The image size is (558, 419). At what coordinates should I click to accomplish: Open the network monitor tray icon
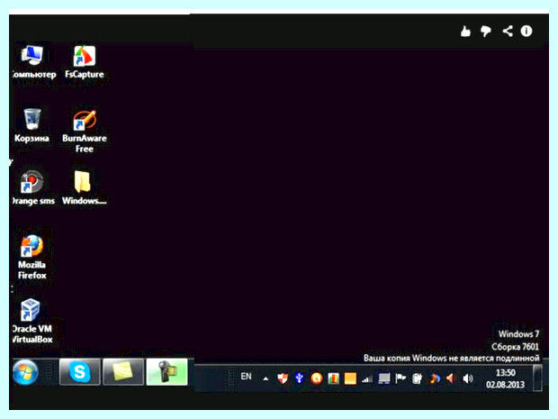tap(384, 378)
